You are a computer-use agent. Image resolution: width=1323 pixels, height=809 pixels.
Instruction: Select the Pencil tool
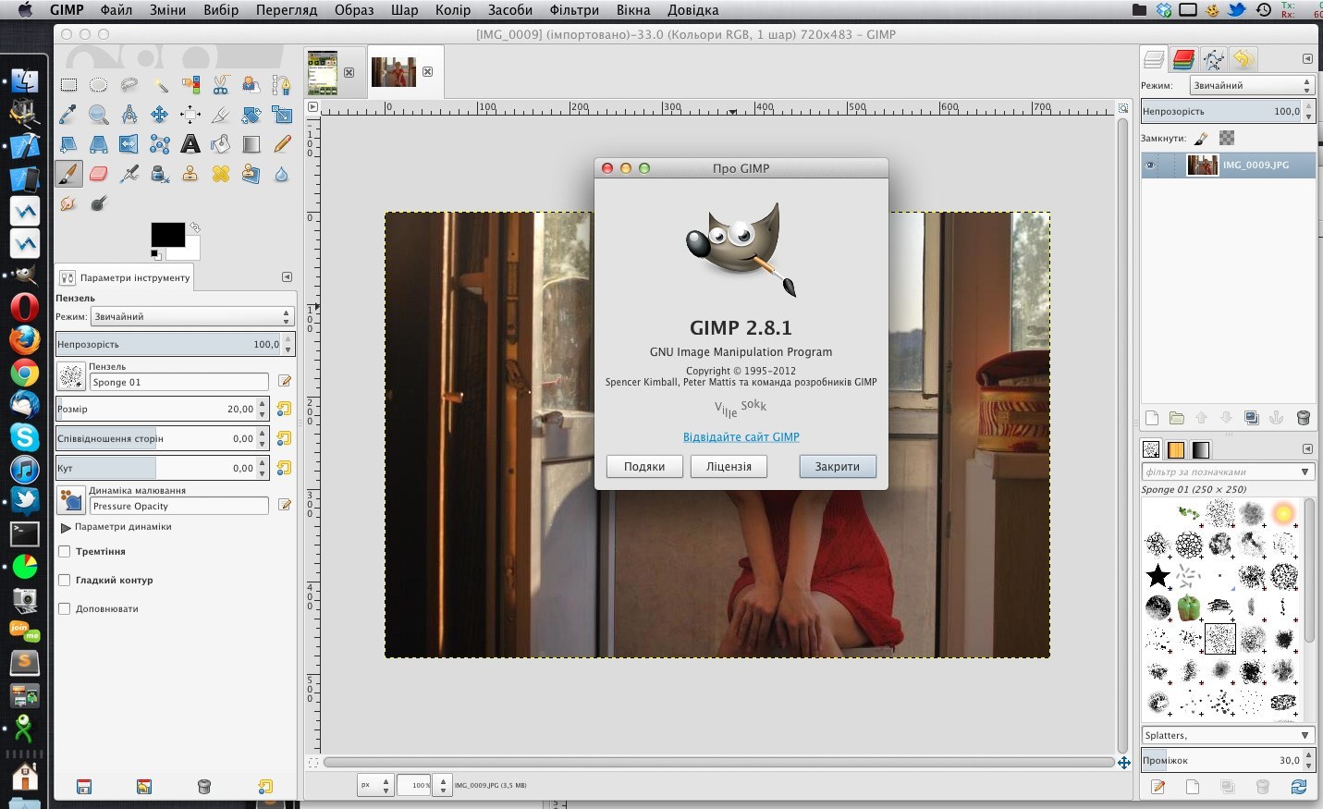(x=282, y=144)
